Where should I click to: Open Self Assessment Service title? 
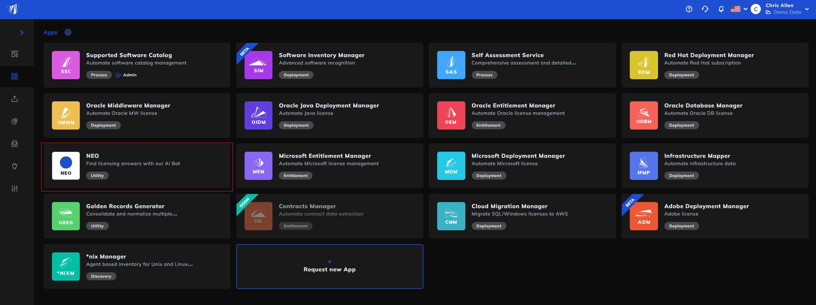pos(507,55)
